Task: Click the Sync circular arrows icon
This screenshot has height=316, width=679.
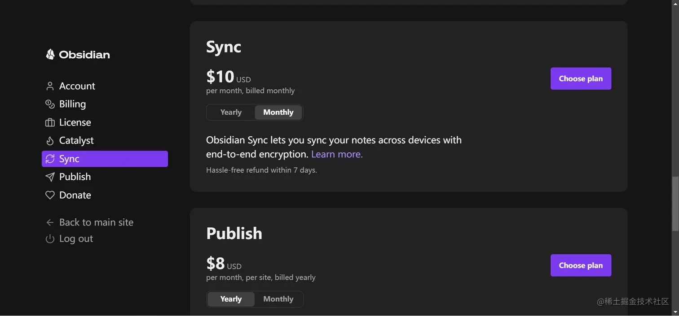Action: click(x=50, y=159)
